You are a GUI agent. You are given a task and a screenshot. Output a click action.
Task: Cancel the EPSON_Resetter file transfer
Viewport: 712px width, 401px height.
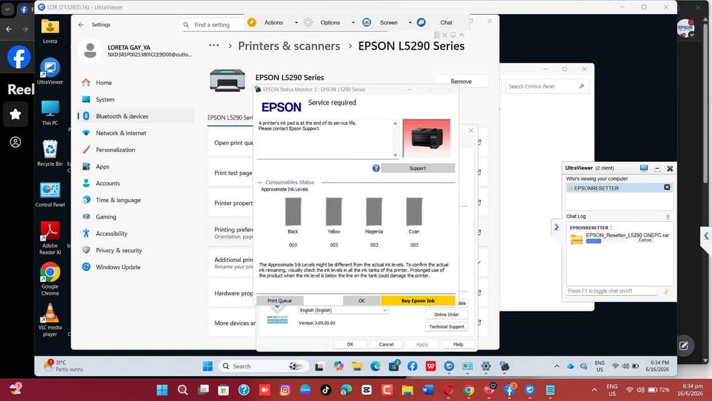(645, 240)
